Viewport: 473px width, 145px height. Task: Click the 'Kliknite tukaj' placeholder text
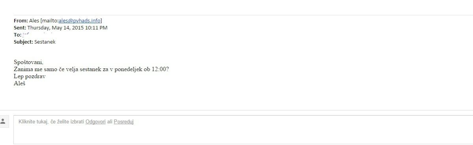[x=34, y=122]
